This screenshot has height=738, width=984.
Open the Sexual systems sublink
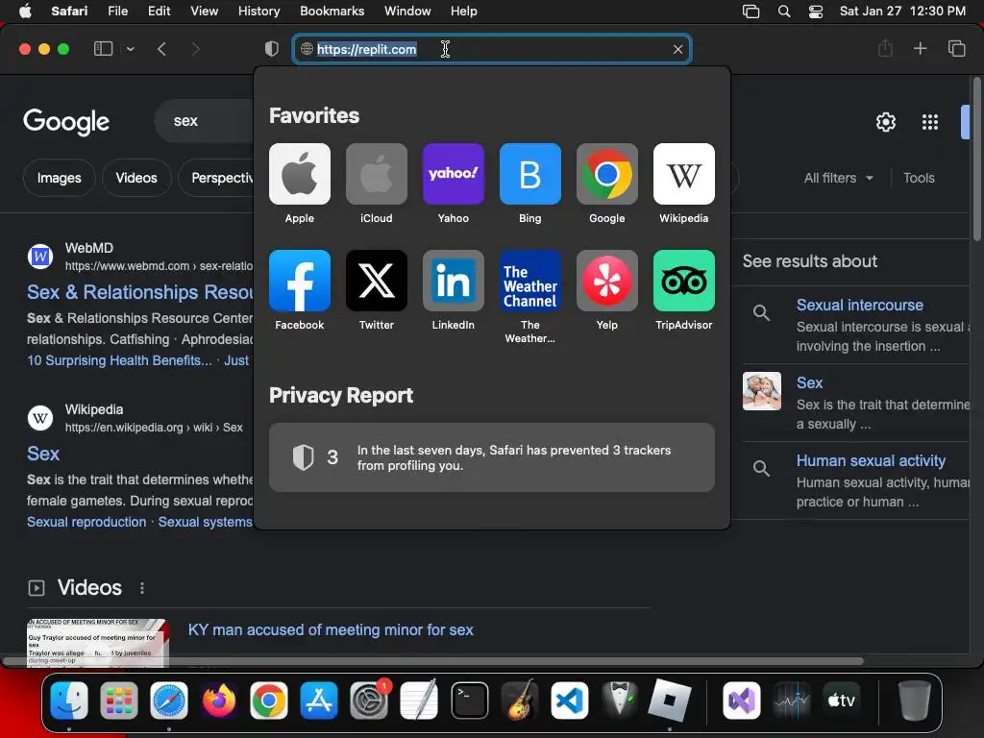pyautogui.click(x=206, y=522)
